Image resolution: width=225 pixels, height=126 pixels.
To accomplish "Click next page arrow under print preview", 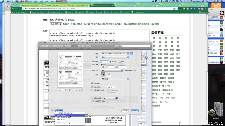I will (77, 90).
